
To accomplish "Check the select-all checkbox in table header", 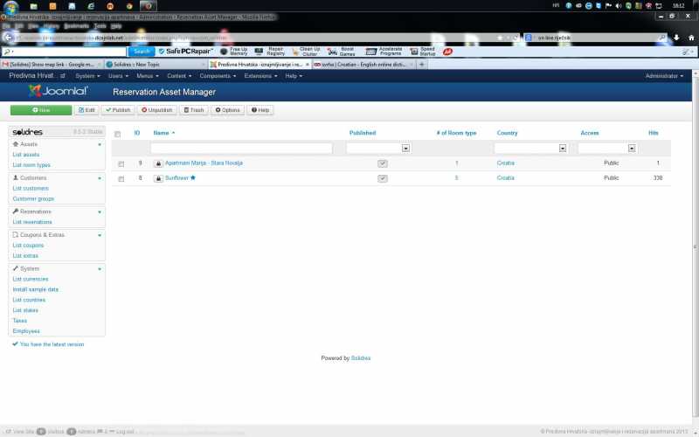I will tap(118, 134).
